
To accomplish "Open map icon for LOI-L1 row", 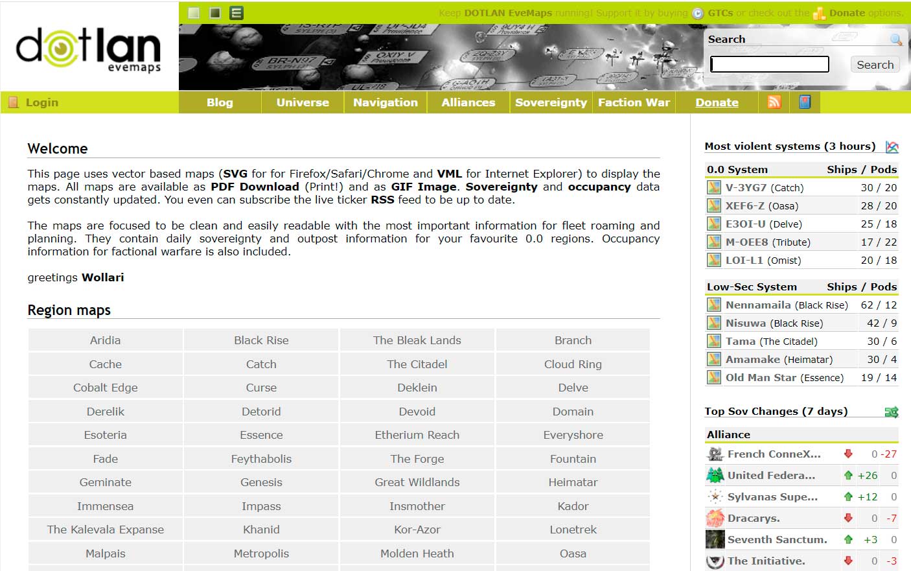I will (x=714, y=260).
